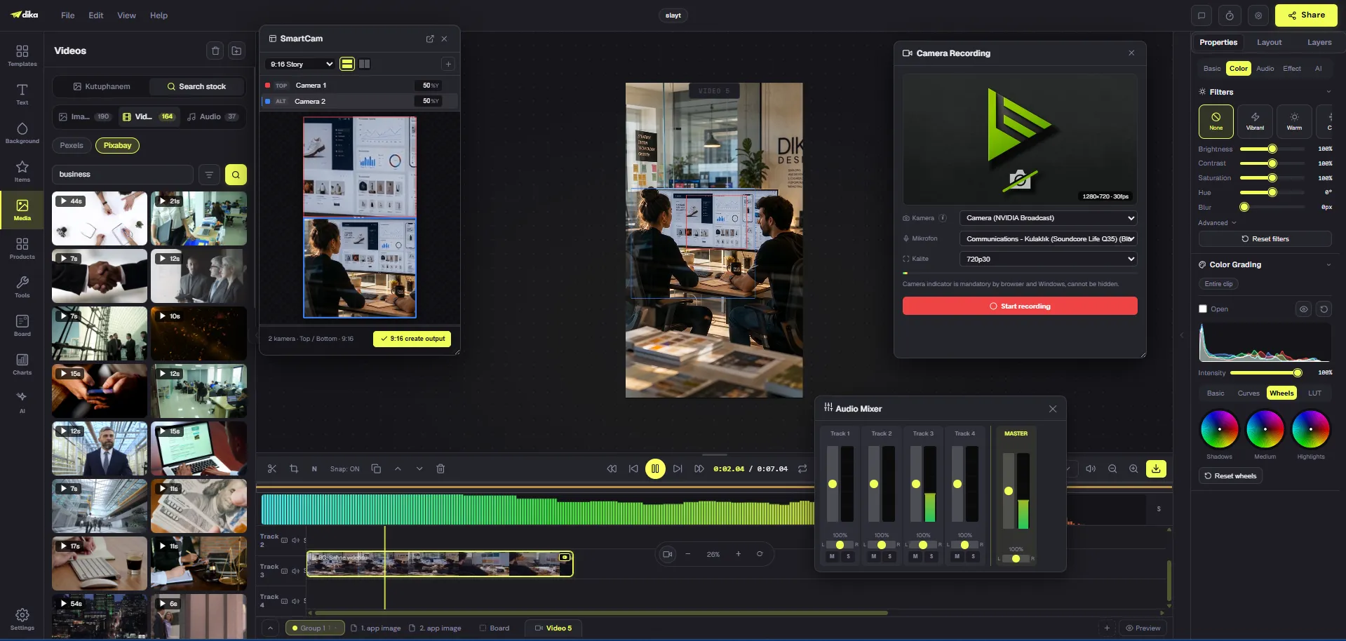Click 9:16 create output button

[412, 339]
